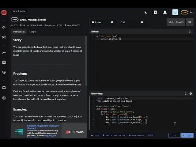Click the kata title BASIC: Making Six Toast.
The height and width of the screenshot is (147, 196).
33,20
